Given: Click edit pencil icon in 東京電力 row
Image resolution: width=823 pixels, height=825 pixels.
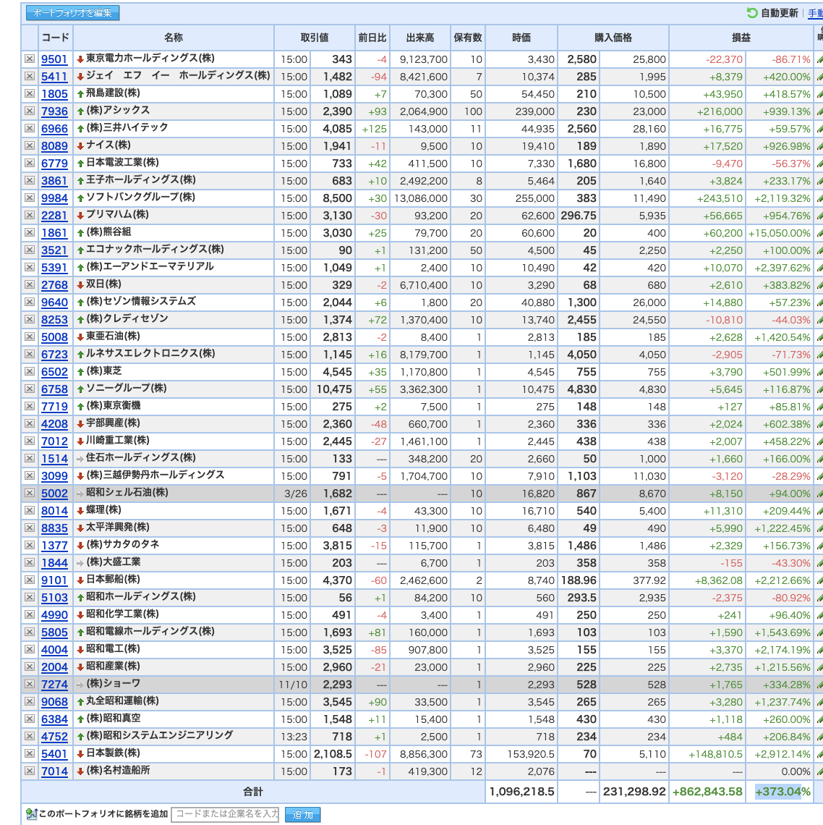Looking at the screenshot, I should [819, 59].
